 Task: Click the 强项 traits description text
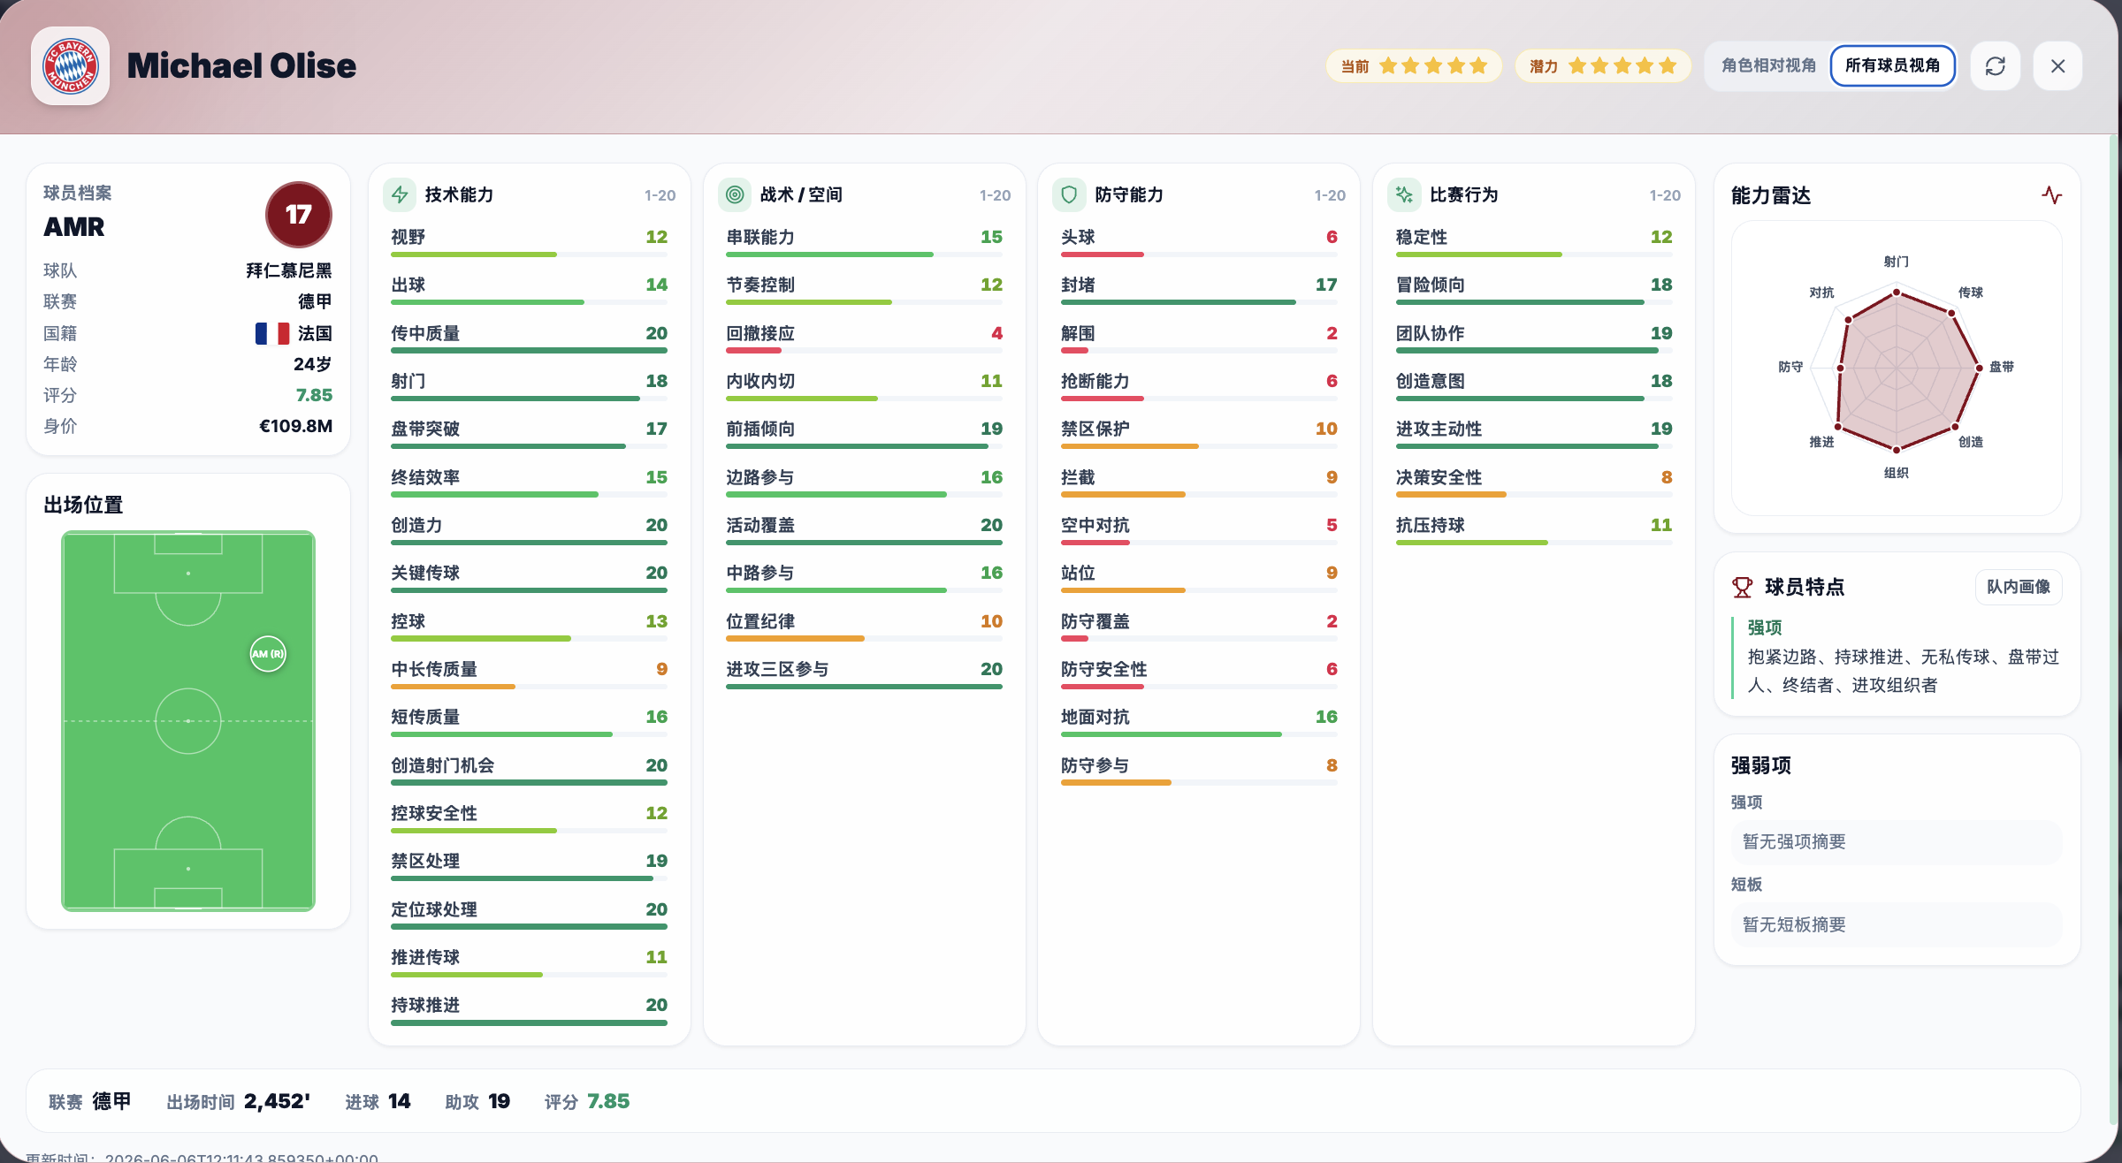1904,671
